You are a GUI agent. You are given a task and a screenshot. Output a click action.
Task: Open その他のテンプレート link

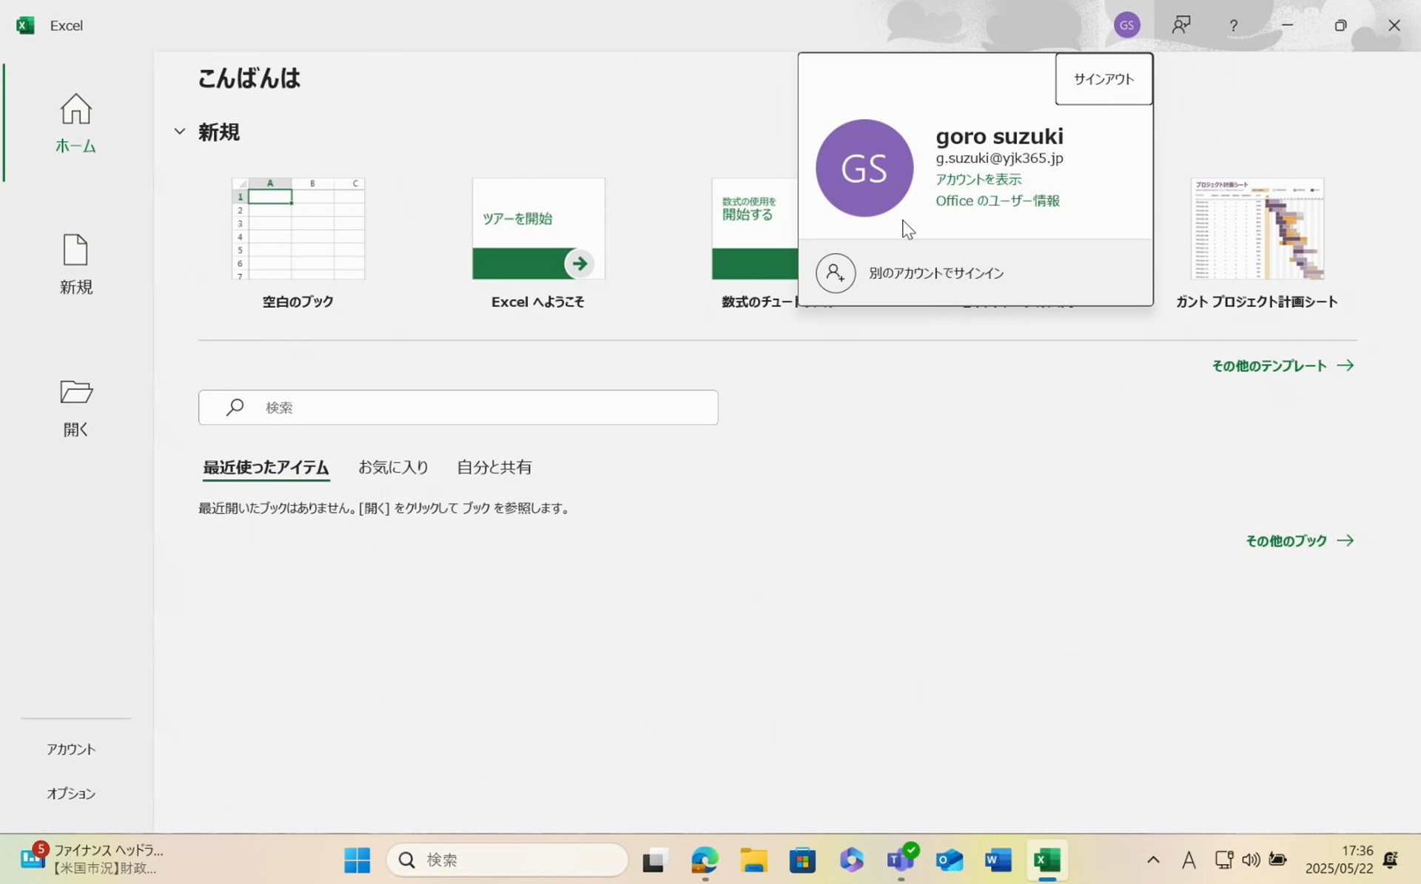click(x=1282, y=365)
